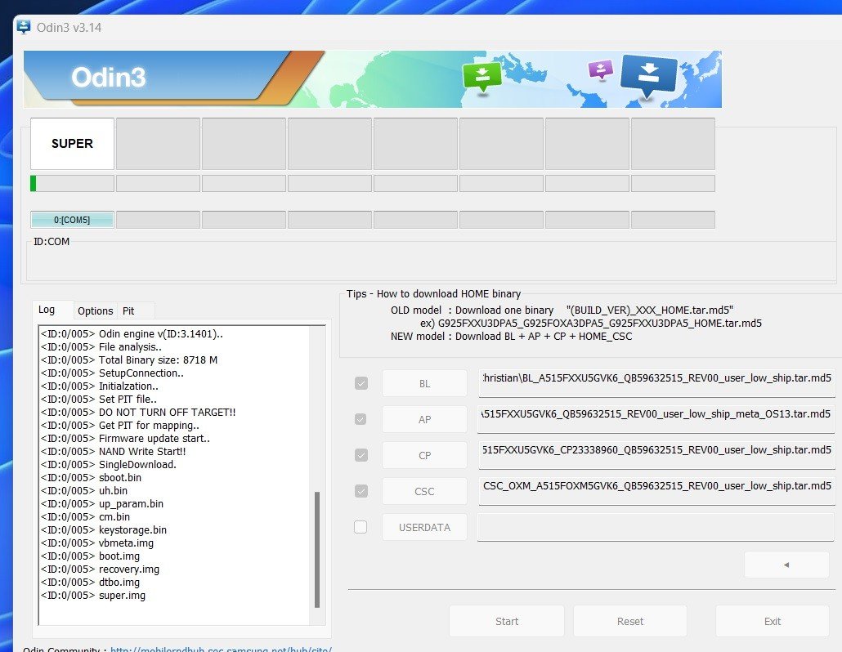Select the Log tab
This screenshot has width=842, height=652.
[x=47, y=310]
